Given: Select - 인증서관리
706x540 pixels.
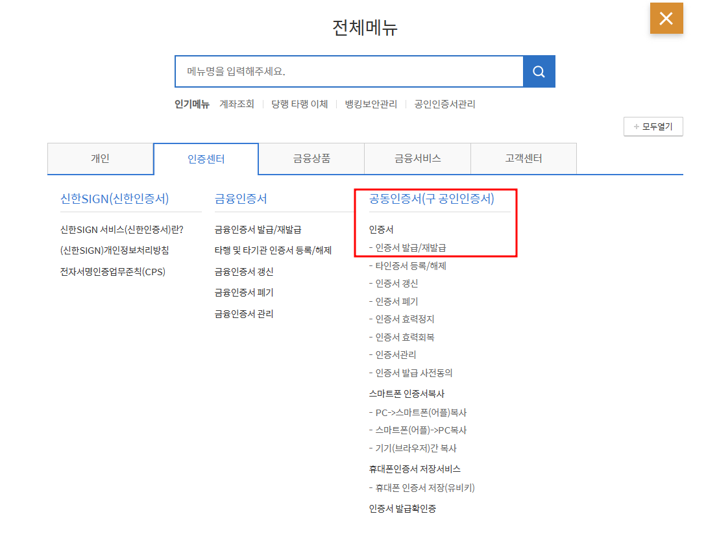Looking at the screenshot, I should pyautogui.click(x=393, y=355).
